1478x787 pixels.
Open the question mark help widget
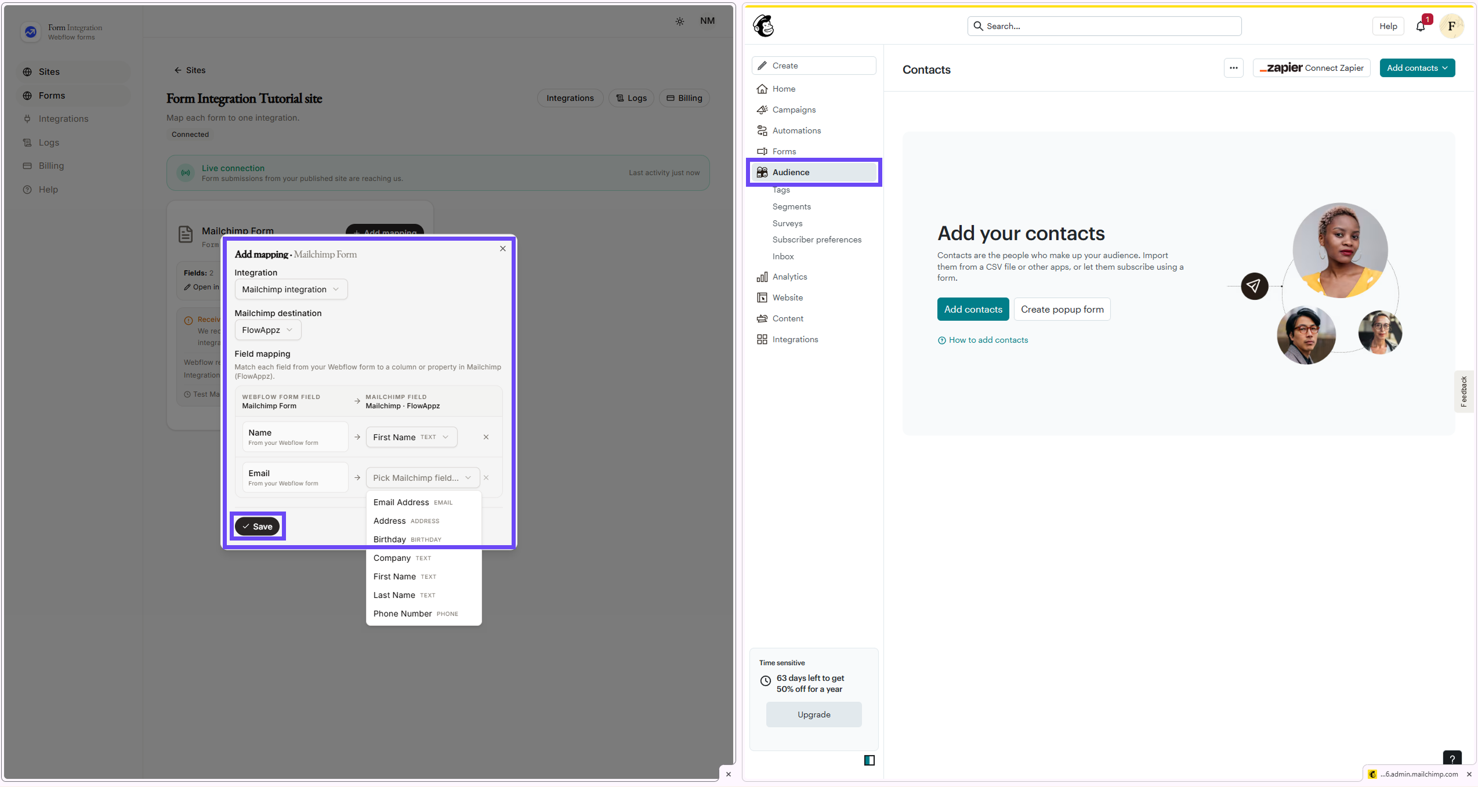[1452, 759]
